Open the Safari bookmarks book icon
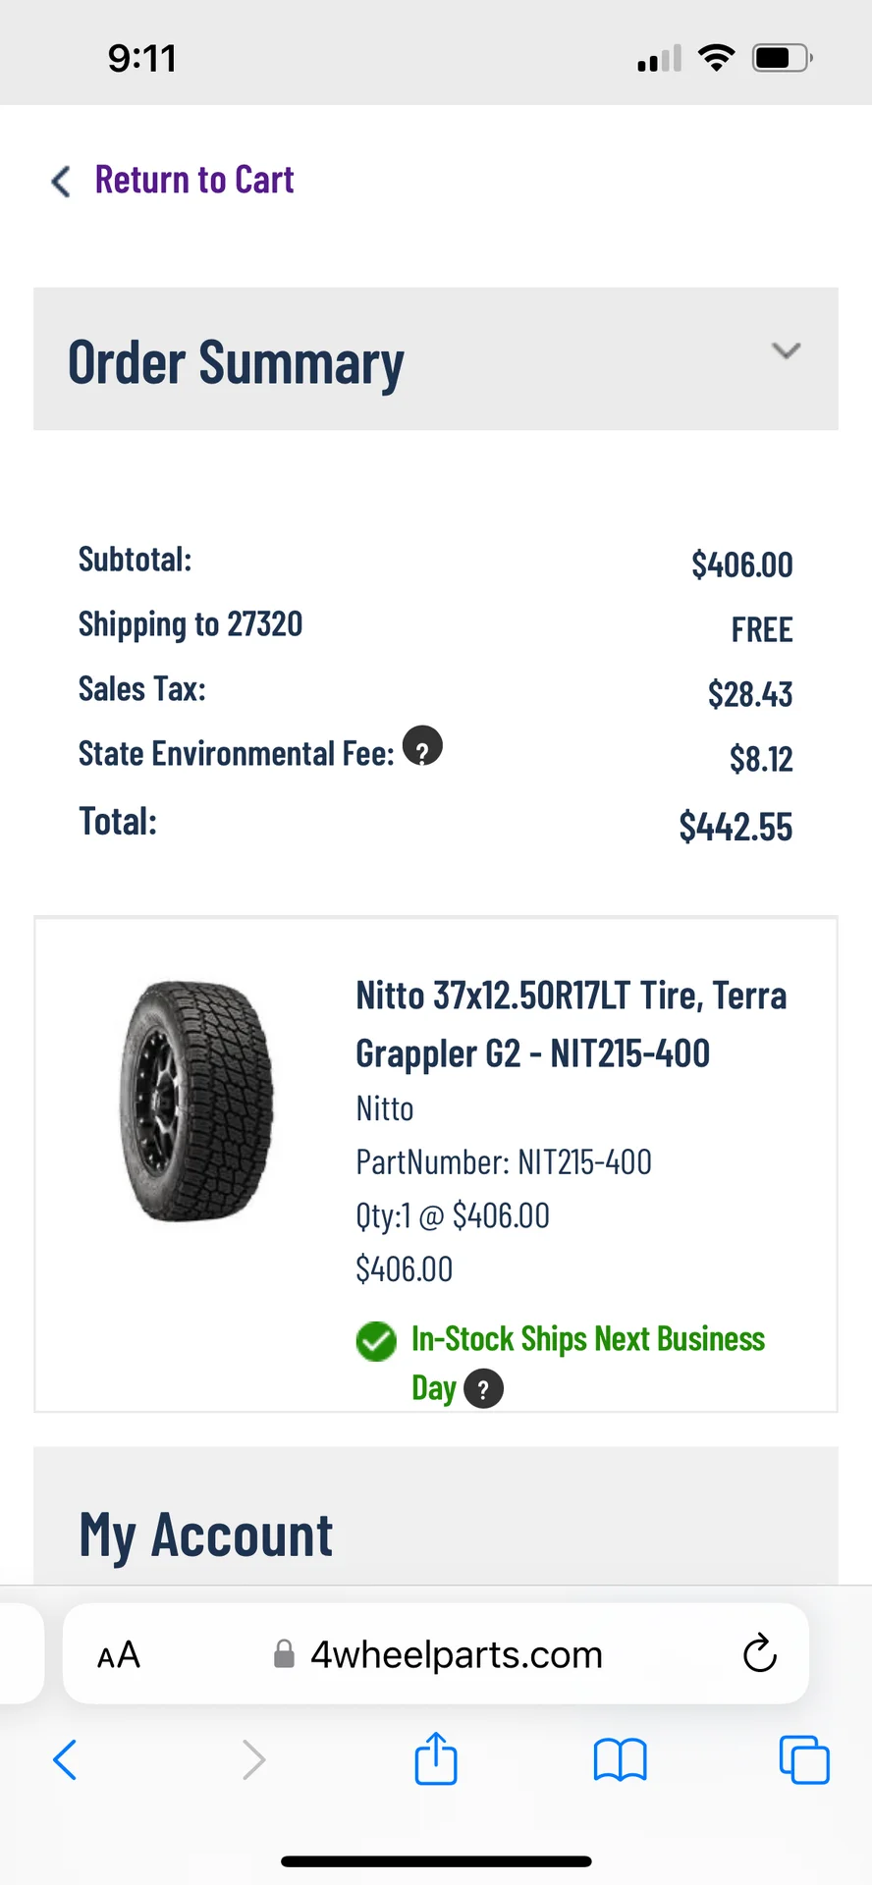Screen dimensions: 872x1885 pos(621,1759)
